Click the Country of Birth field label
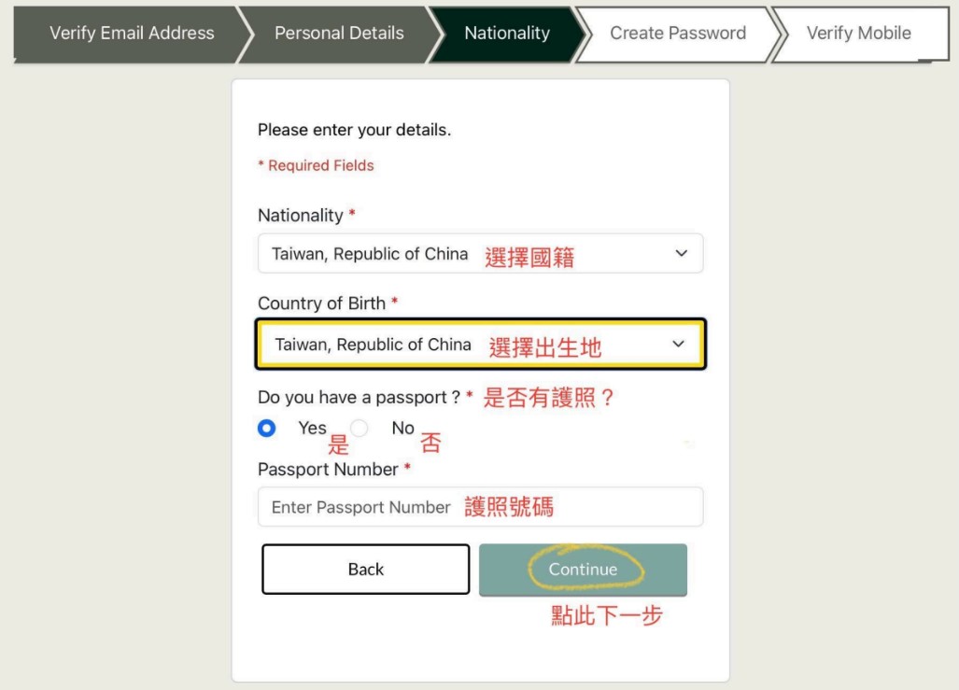Viewport: 959px width, 690px height. [x=322, y=303]
